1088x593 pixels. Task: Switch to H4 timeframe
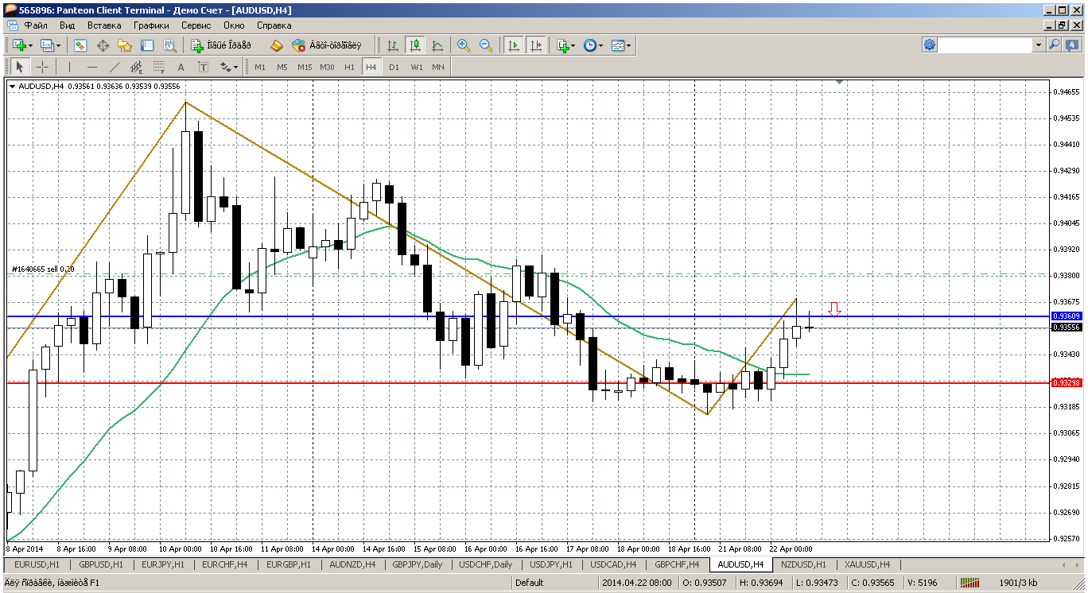click(371, 67)
